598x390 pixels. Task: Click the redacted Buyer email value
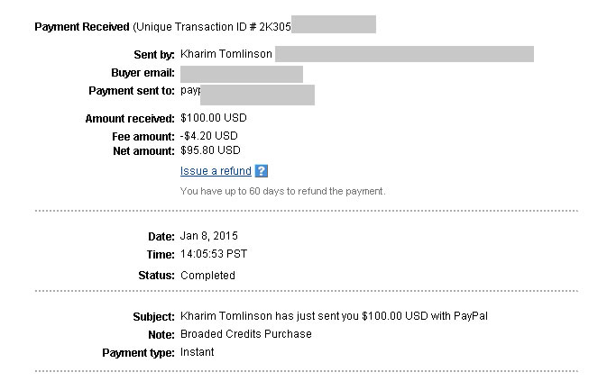click(x=242, y=74)
